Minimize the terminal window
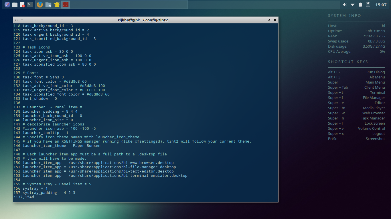391x219 pixels. pos(264,20)
